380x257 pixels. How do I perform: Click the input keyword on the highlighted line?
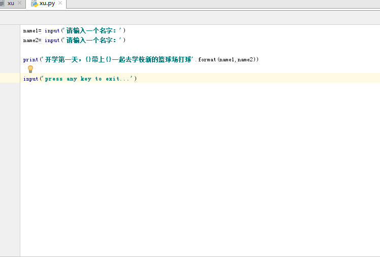30,79
